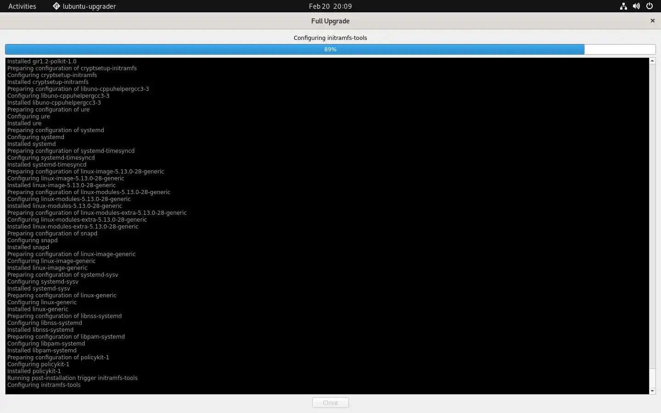
Task: Select 'Installed linux-image-5.13.0-28-generic' log line
Action: point(62,185)
